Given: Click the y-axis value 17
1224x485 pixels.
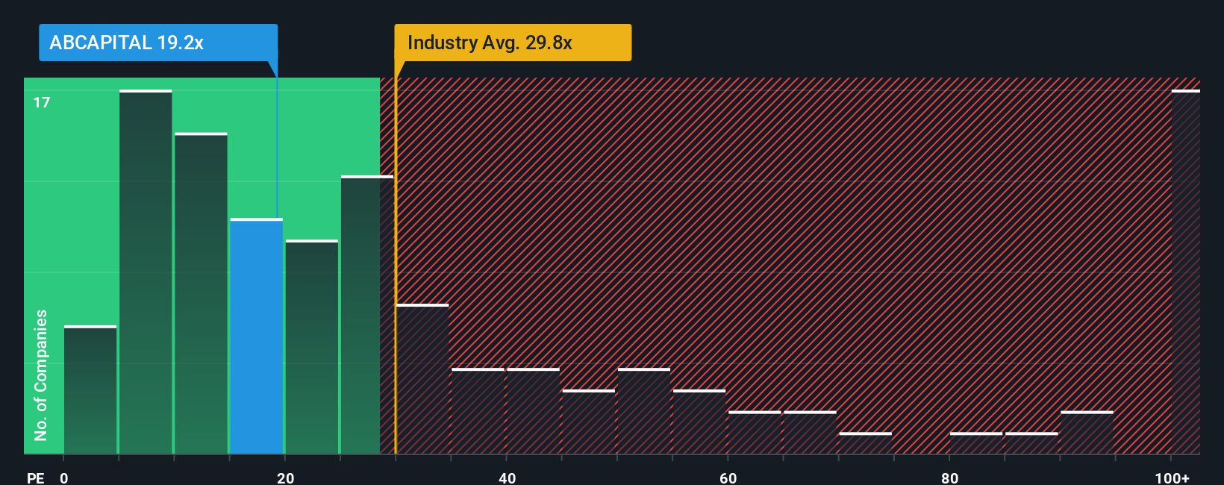Looking at the screenshot, I should [x=42, y=102].
